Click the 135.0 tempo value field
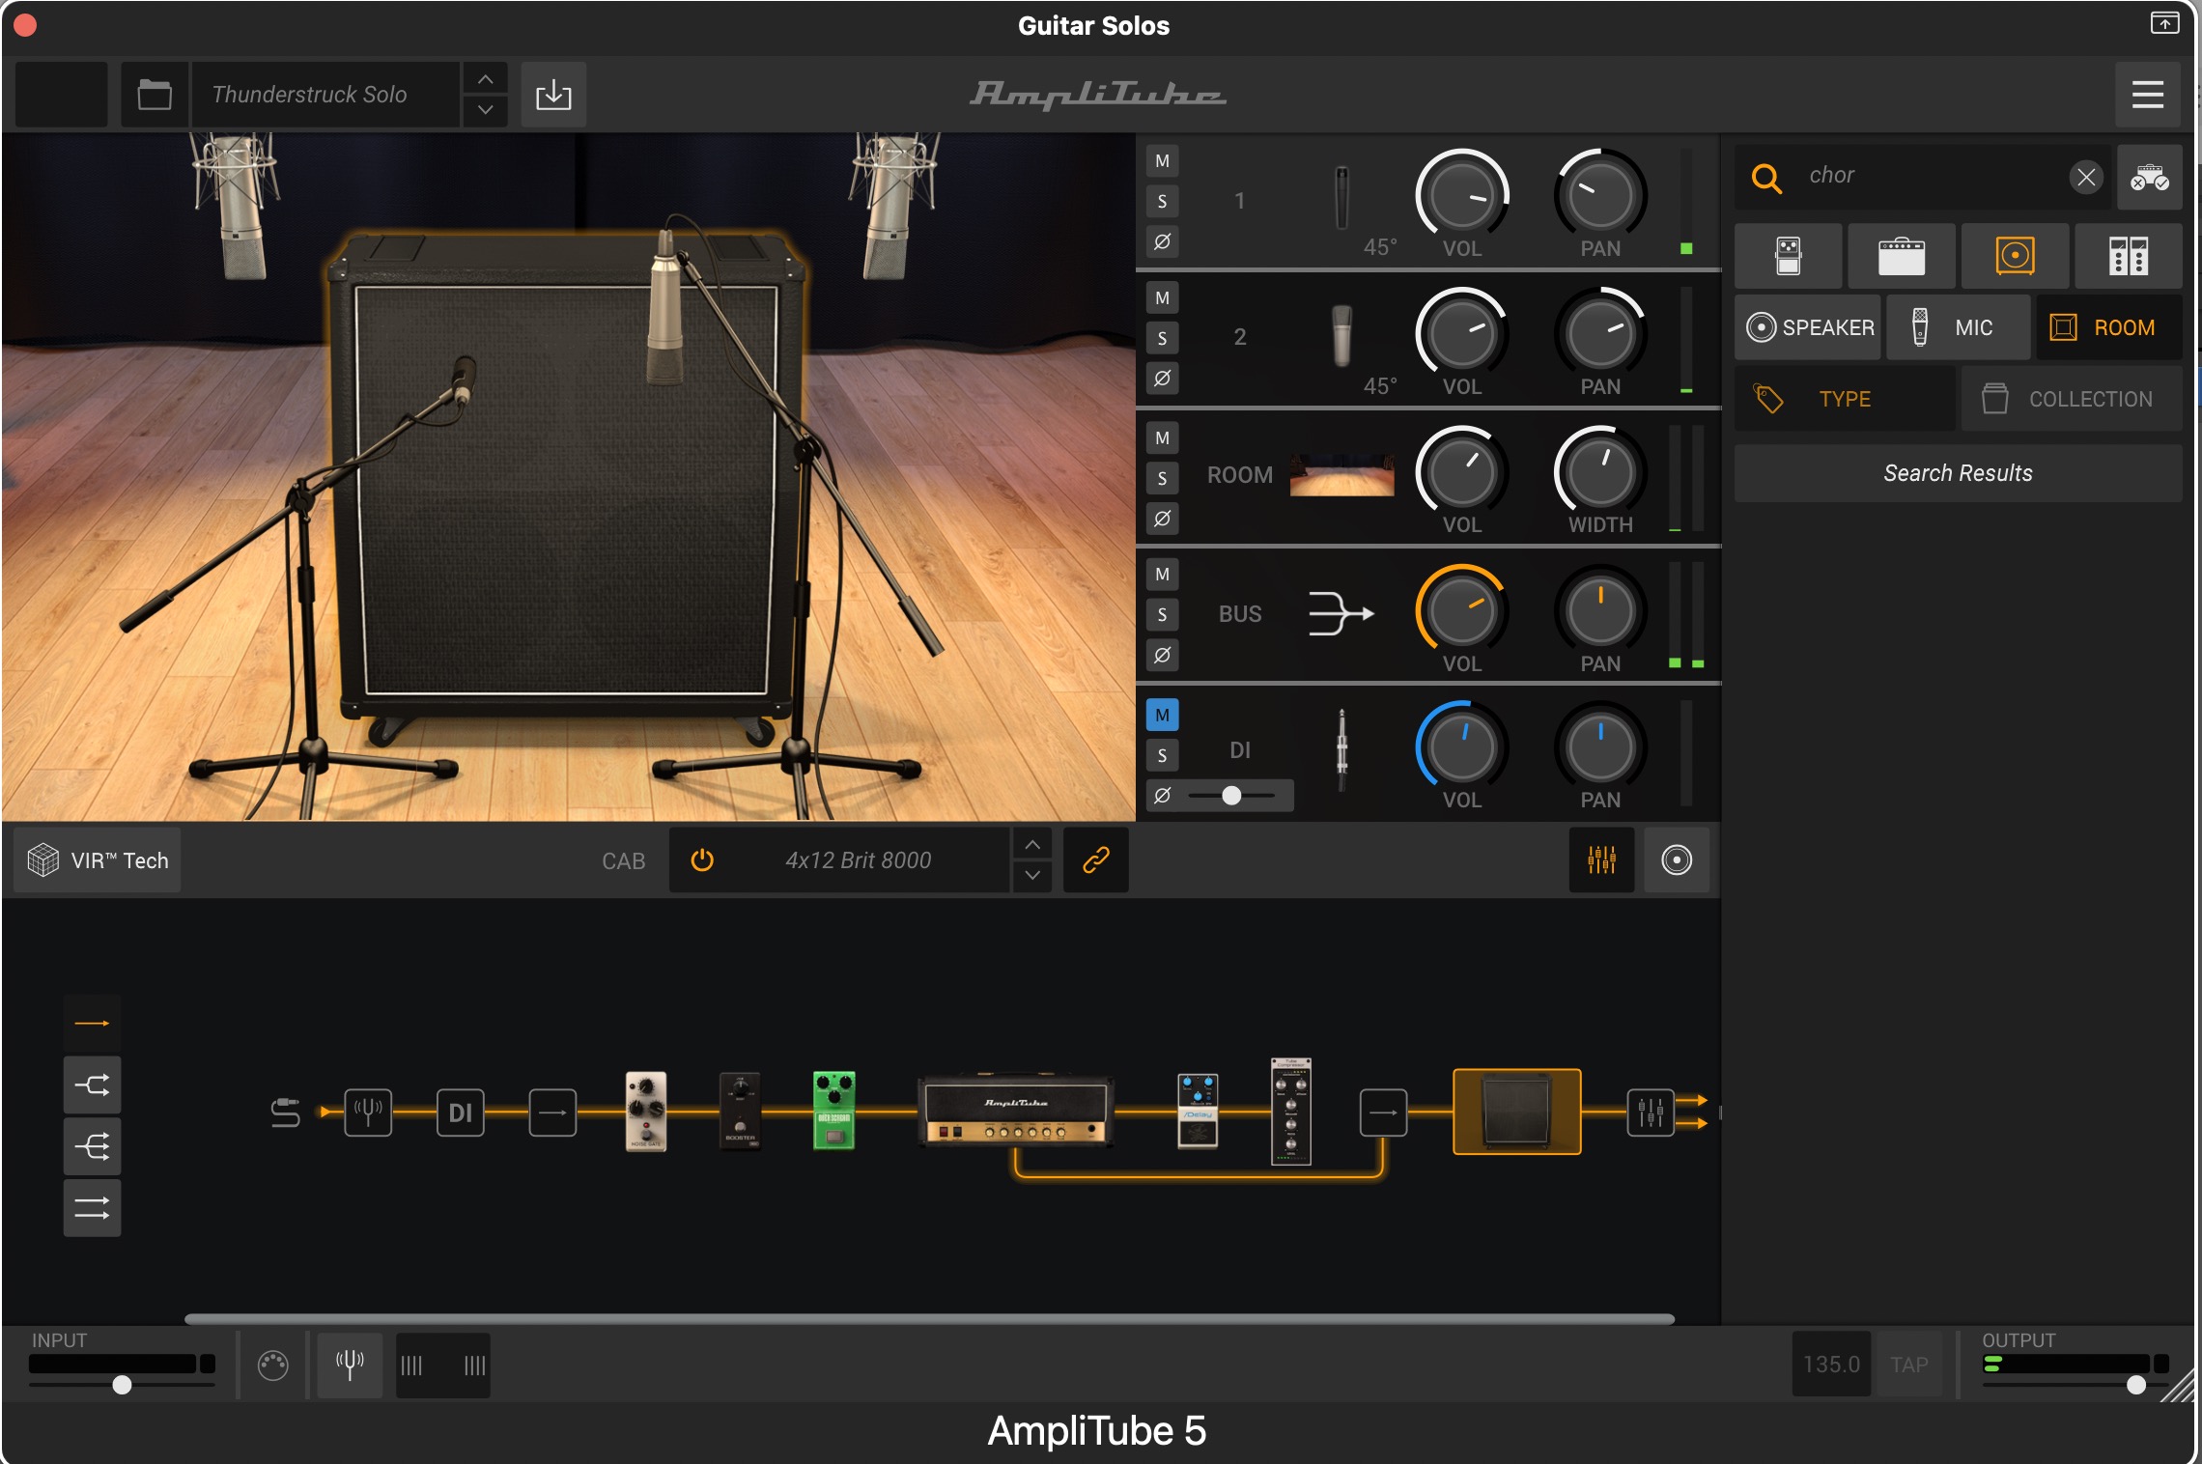Screen dimensions: 2202x1464 [1832, 1365]
